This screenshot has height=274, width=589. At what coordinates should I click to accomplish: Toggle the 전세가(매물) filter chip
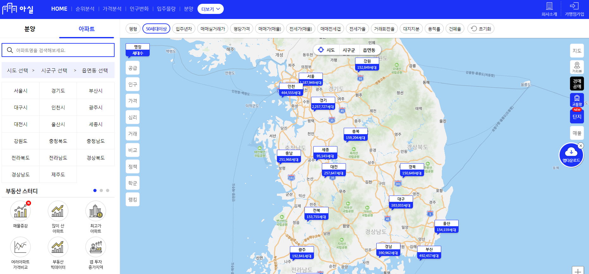(301, 29)
